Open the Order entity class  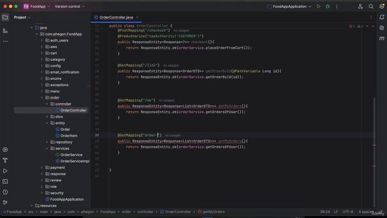65,130
